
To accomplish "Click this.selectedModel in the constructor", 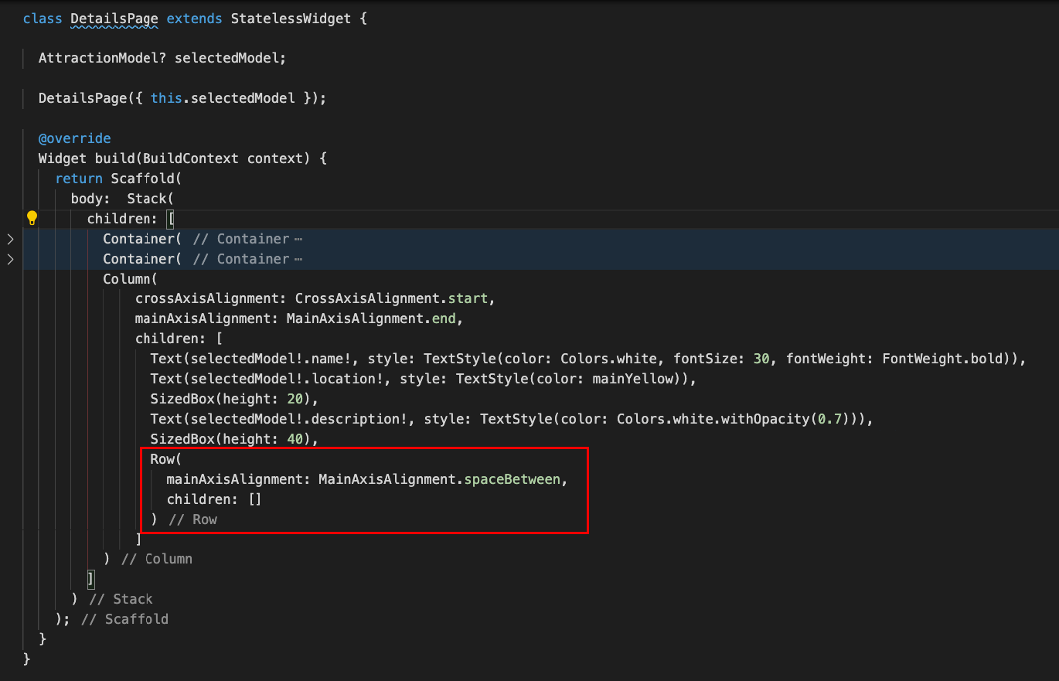I will pyautogui.click(x=223, y=98).
